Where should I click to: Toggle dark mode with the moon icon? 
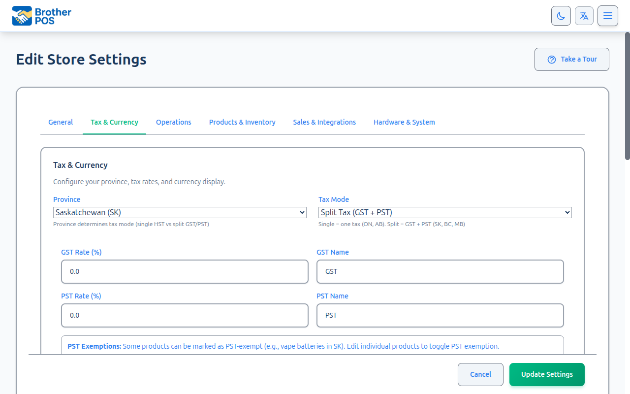(x=561, y=16)
